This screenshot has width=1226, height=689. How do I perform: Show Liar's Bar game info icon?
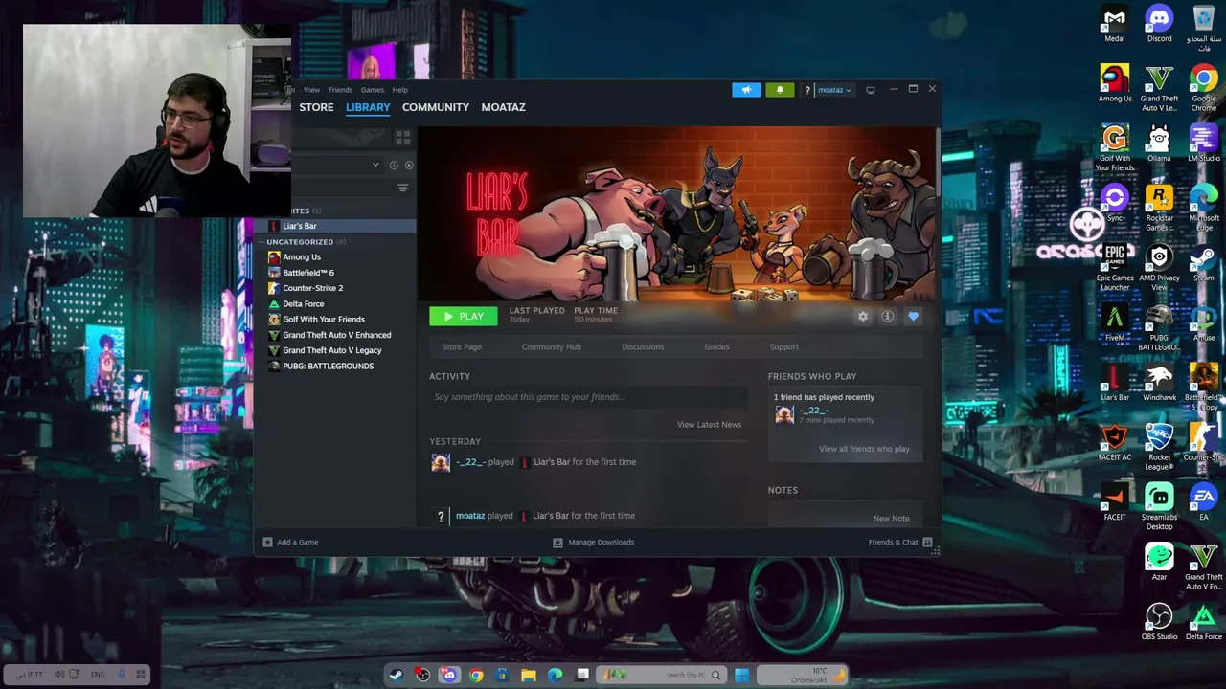pos(888,317)
